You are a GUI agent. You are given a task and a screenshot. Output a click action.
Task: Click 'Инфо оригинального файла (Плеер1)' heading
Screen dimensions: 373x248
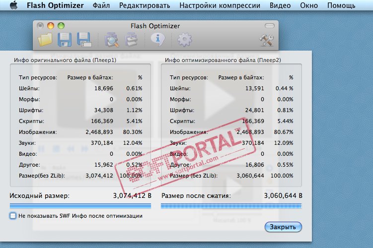[x=65, y=60]
